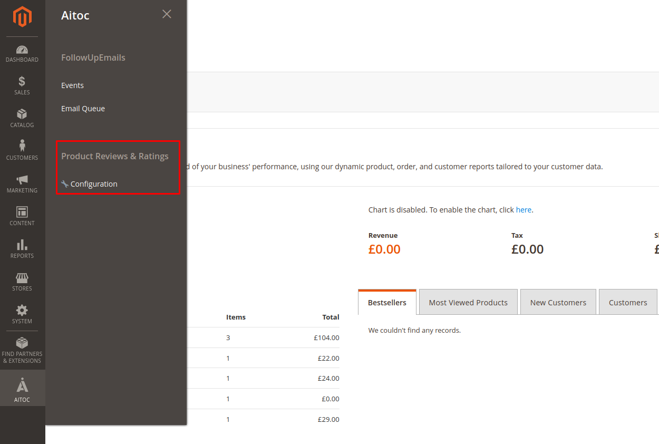Click the wrench icon beside Configuration

point(65,184)
